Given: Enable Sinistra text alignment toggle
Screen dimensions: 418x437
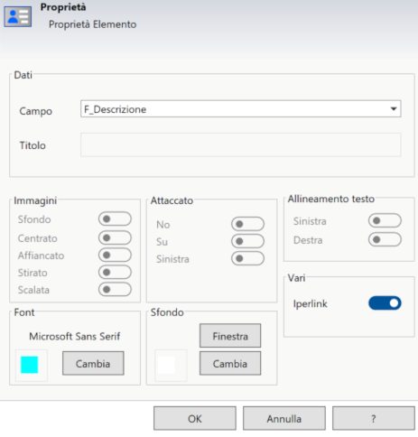Looking at the screenshot, I should tap(385, 220).
